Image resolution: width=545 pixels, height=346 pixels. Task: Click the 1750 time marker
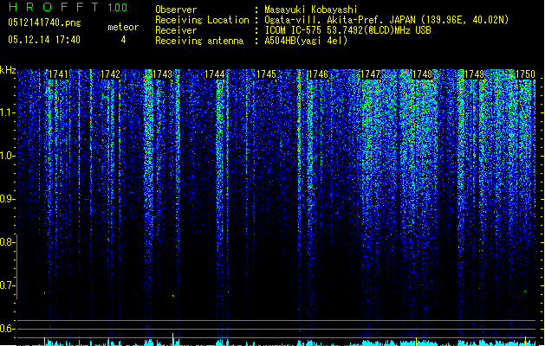click(x=525, y=74)
